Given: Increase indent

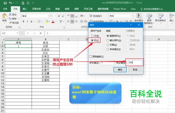Looking at the screenshot, I should click(86, 21).
